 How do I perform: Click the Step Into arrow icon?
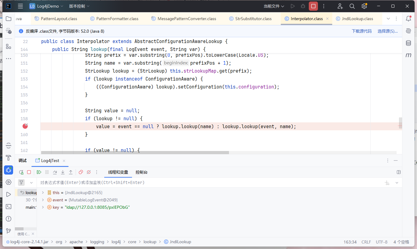coord(63,172)
